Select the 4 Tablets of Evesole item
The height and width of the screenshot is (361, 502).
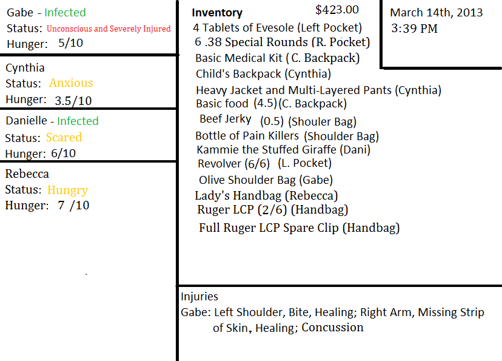click(x=277, y=27)
